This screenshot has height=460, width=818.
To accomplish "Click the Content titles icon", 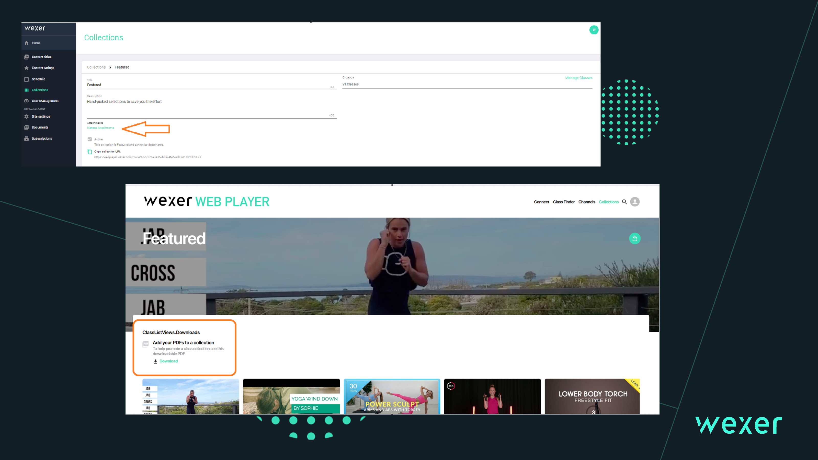I will point(26,57).
